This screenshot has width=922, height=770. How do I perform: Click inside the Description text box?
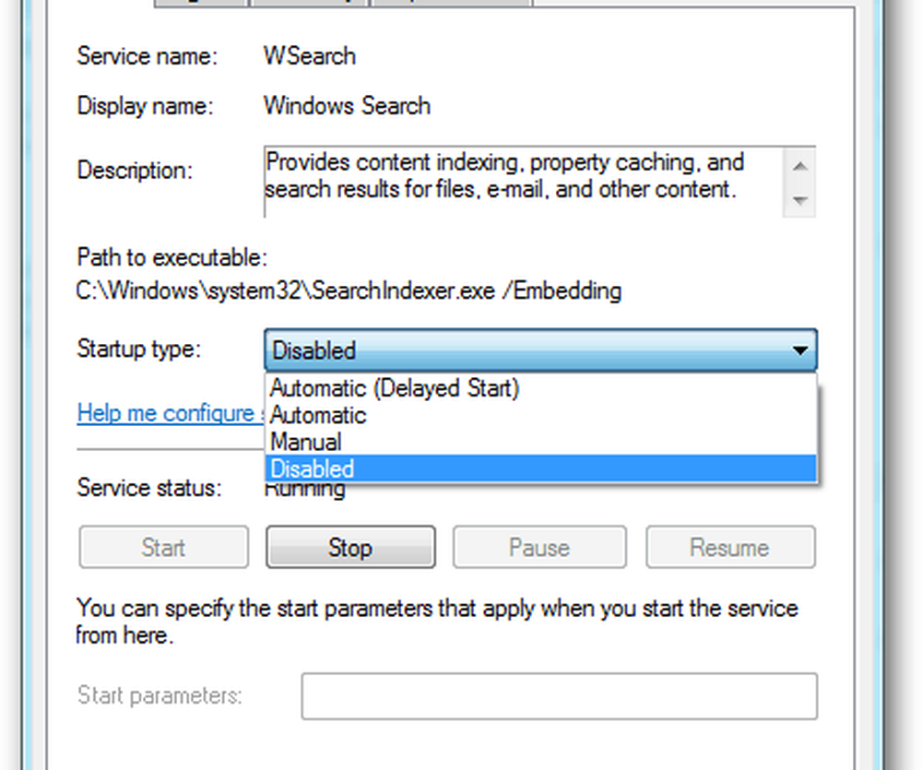click(516, 180)
